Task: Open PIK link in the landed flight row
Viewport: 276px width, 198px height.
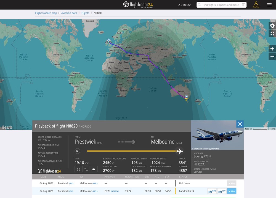Action: click(x=71, y=191)
